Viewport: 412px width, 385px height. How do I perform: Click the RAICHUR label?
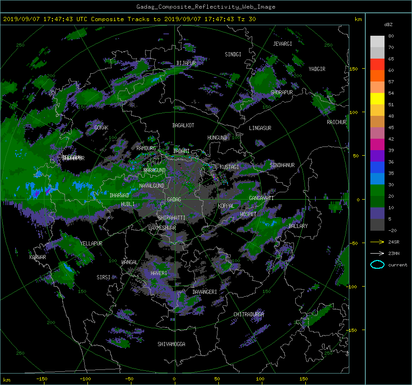click(x=336, y=122)
